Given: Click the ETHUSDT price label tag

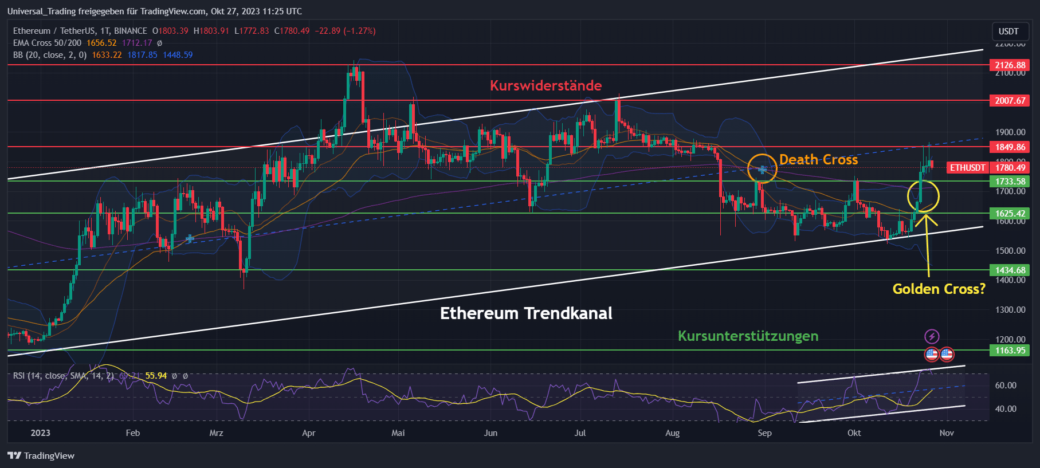Looking at the screenshot, I should coord(967,168).
